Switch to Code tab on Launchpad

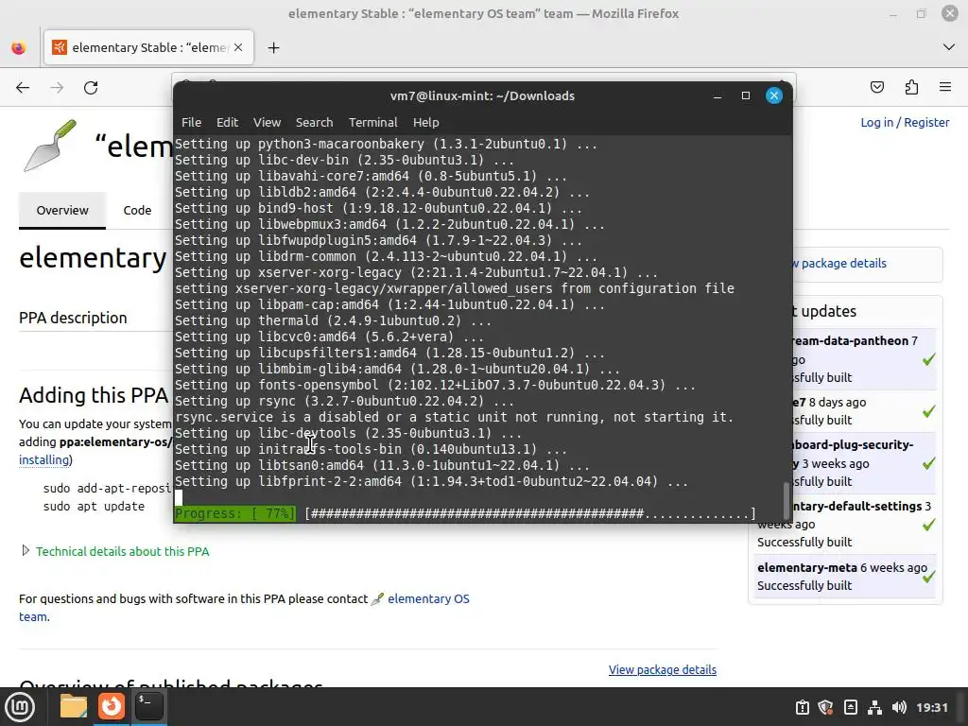137,210
